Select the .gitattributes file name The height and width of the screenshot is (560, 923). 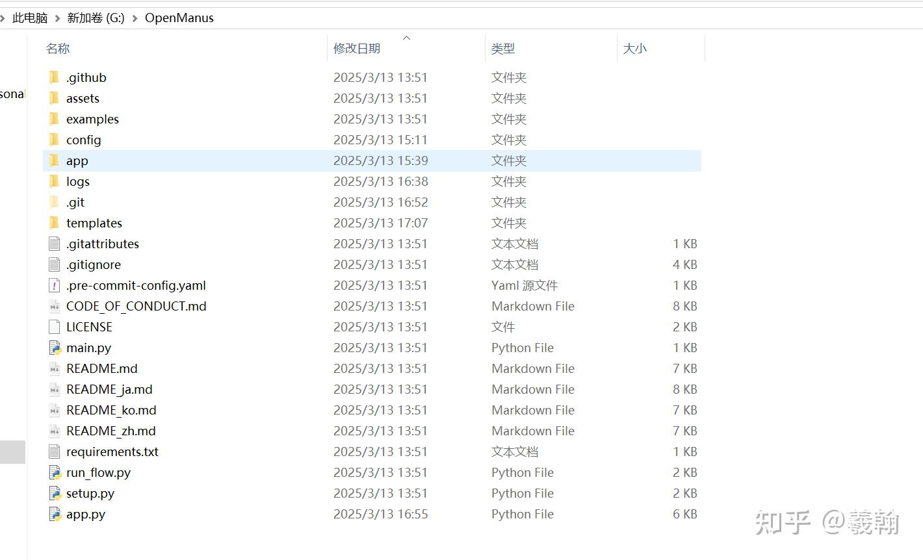(103, 244)
